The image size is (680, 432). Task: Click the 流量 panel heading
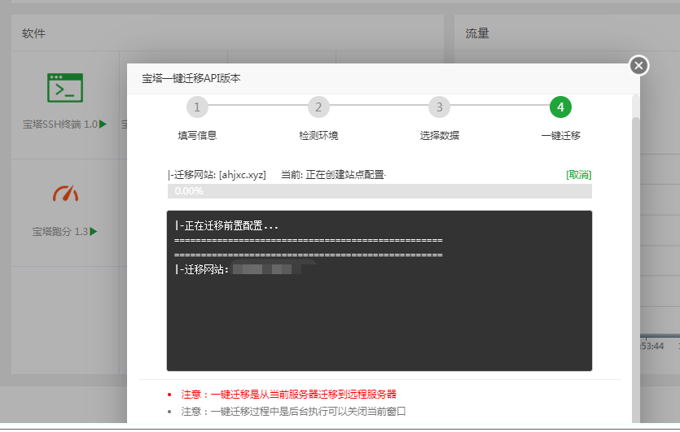[x=477, y=33]
